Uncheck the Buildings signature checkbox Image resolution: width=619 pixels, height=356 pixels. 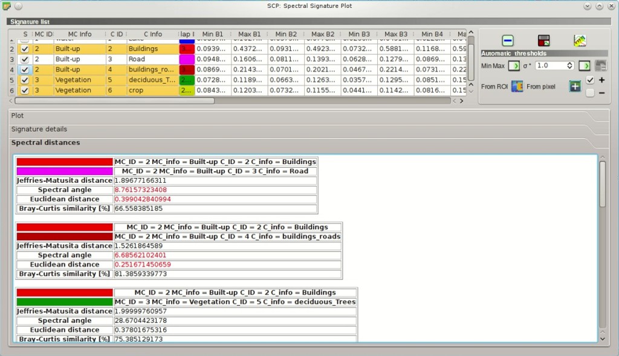click(x=24, y=49)
